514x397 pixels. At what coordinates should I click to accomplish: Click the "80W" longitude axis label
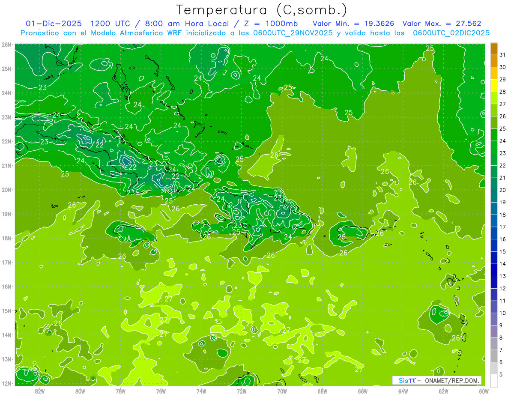[80, 391]
